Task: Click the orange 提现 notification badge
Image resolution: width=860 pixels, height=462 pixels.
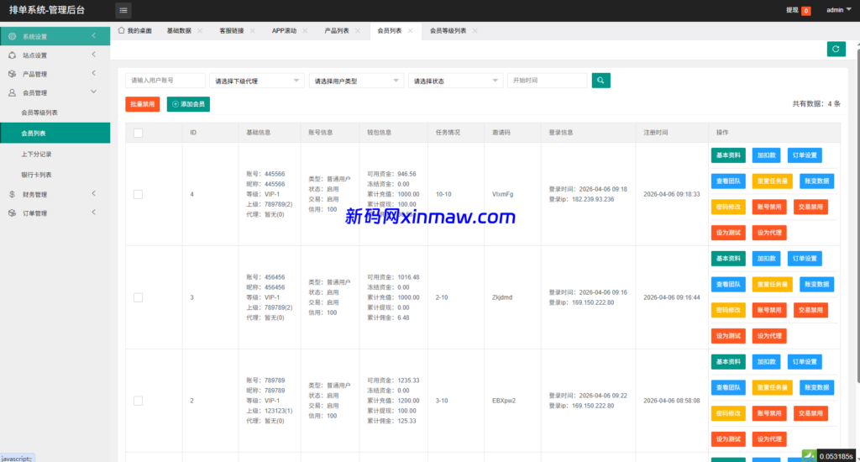Action: pos(805,11)
